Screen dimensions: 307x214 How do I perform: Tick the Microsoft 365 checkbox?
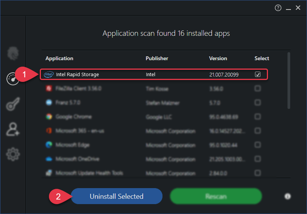(257, 131)
